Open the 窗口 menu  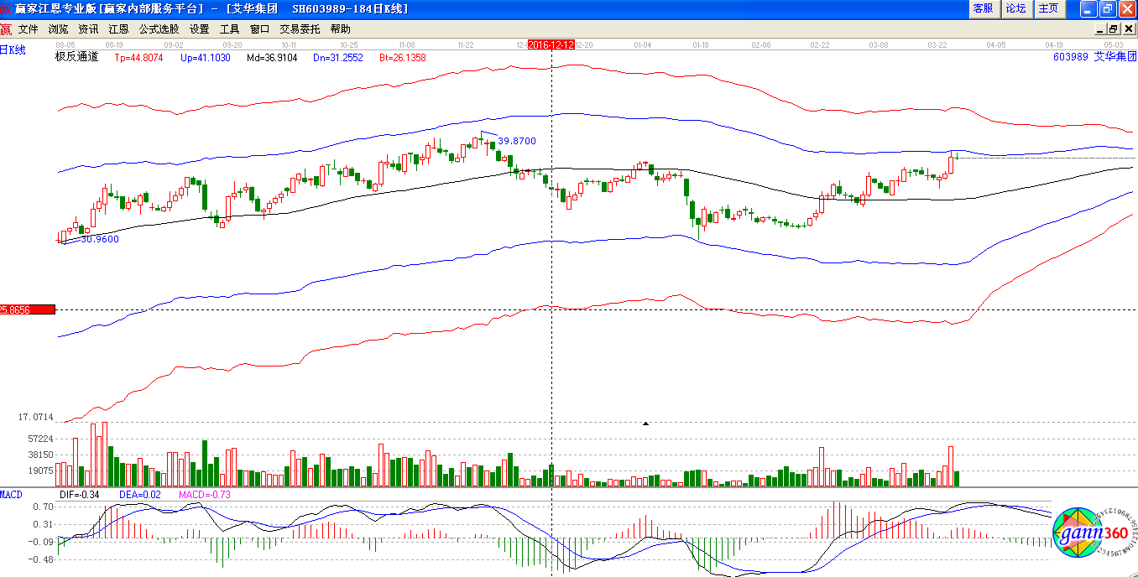click(x=259, y=29)
